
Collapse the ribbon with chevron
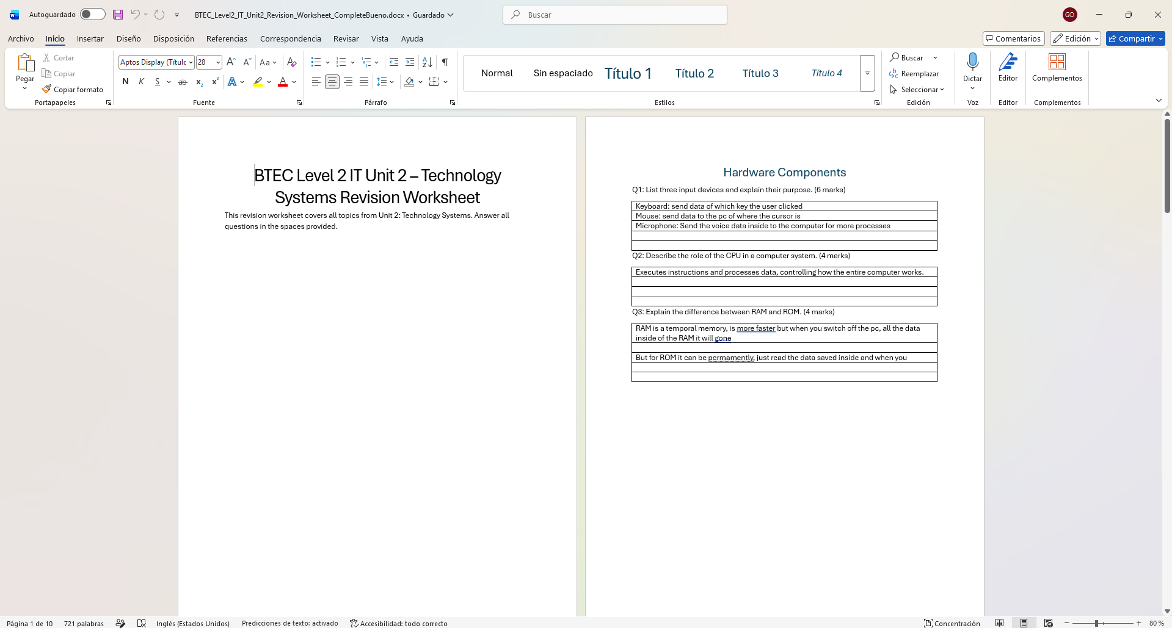pyautogui.click(x=1159, y=100)
